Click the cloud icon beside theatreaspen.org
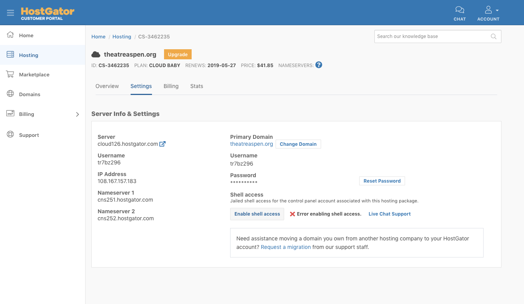 coord(96,54)
